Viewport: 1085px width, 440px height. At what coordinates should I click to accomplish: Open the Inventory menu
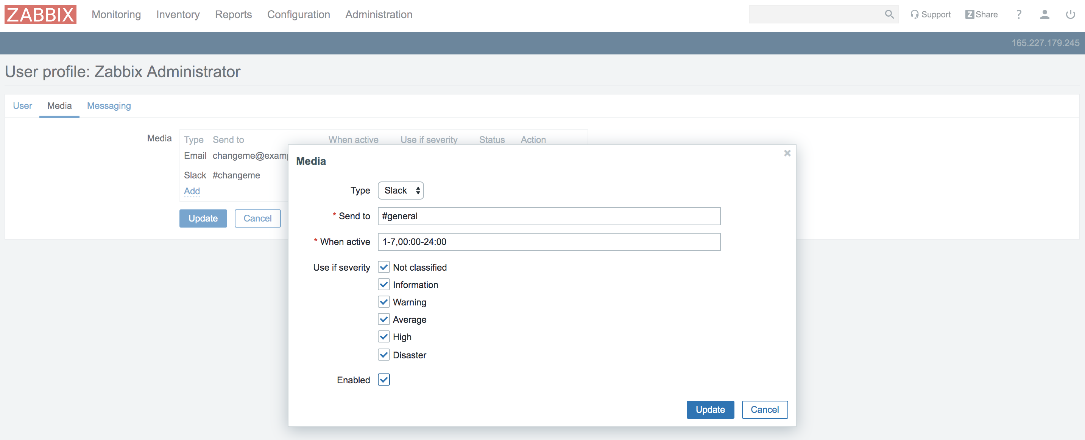point(178,15)
